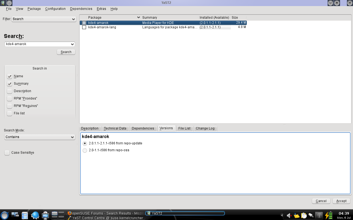Screen dimensions: 353x220
Task: Switch to the Change Log tab
Action: pos(205,128)
